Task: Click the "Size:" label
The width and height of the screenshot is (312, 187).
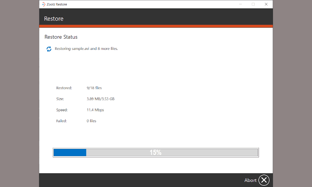Action: [x=60, y=99]
